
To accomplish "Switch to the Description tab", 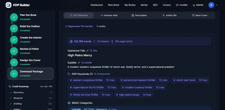I will pos(139,15).
